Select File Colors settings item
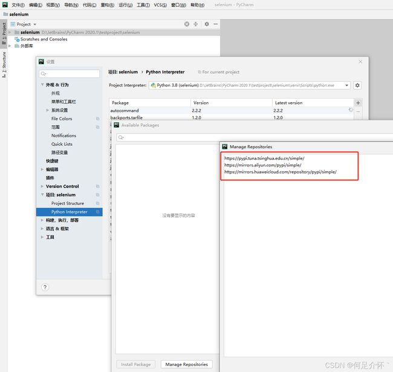 [x=62, y=119]
